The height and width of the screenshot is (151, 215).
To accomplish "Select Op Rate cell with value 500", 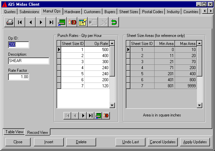I will [x=97, y=50].
